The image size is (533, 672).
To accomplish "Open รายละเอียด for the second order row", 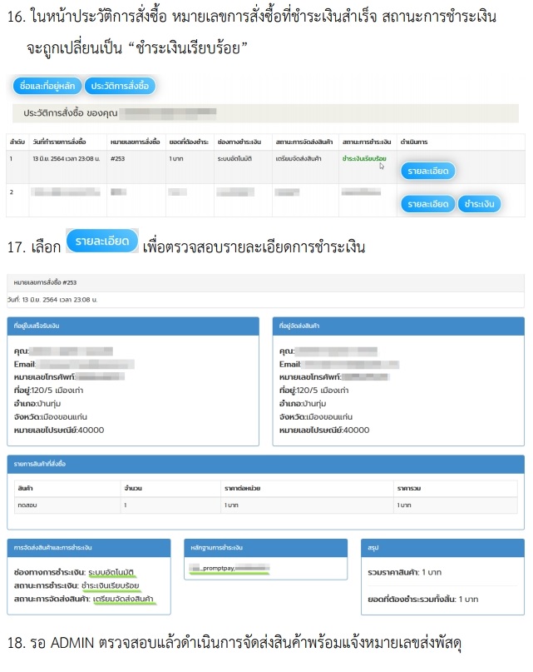I will click(x=427, y=204).
